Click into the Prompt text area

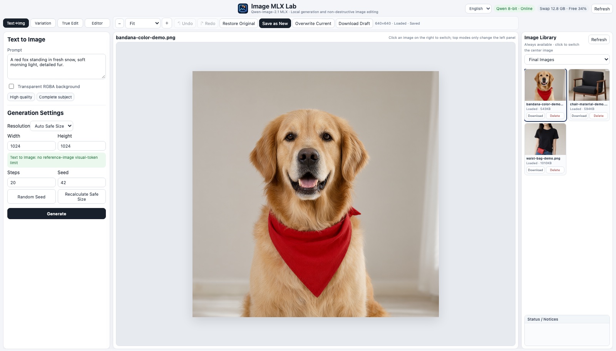coord(57,67)
